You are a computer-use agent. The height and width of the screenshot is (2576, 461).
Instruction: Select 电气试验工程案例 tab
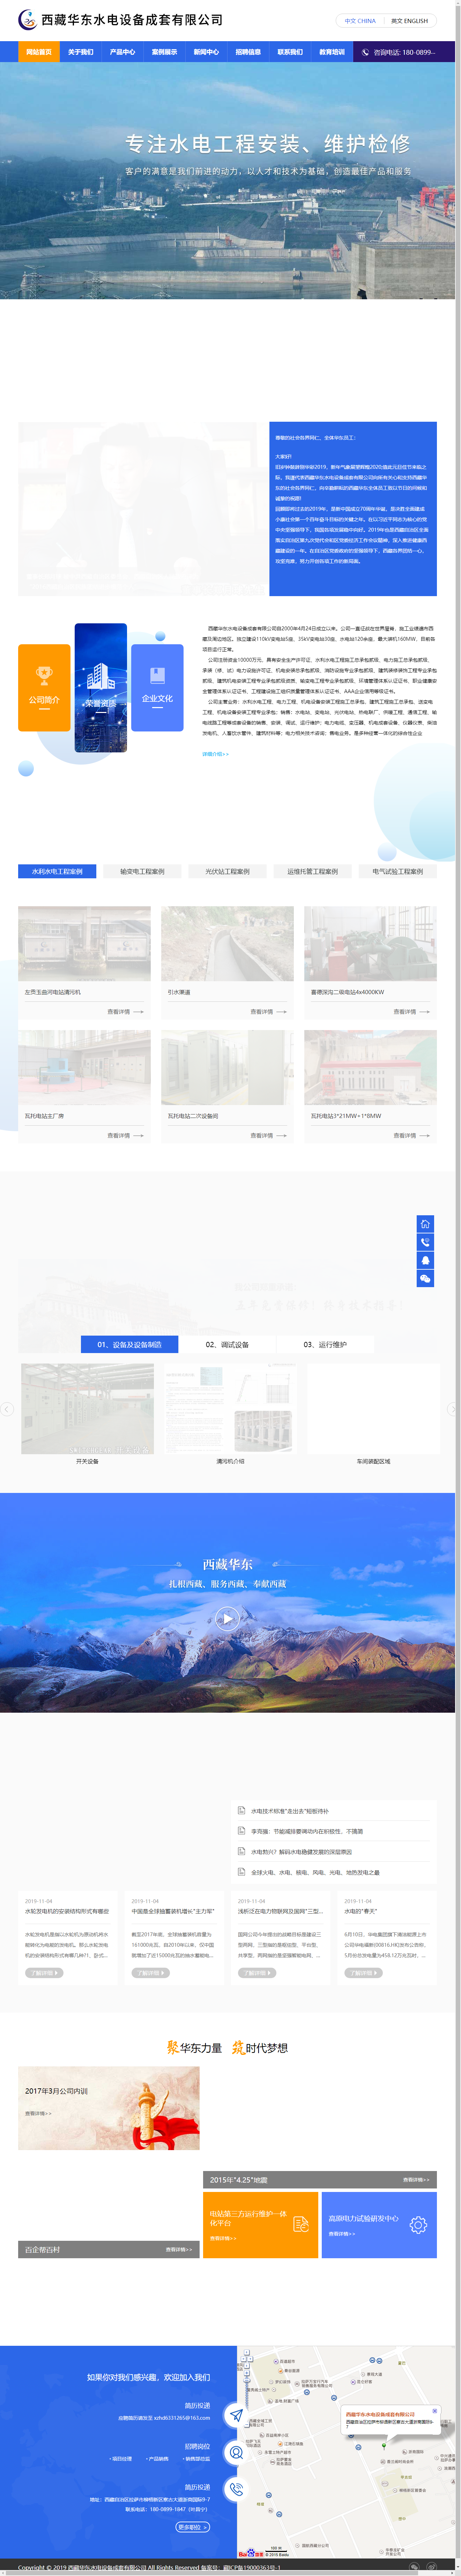pos(397,871)
